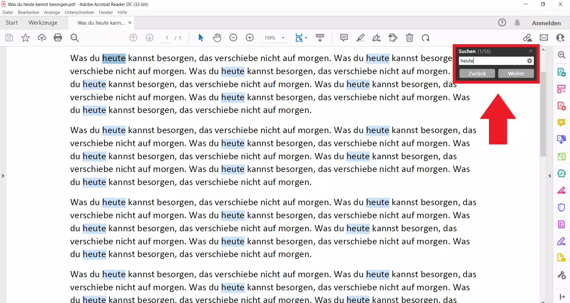Open the Bearbeiten menu
Viewport: 570px width, 303px height.
pos(28,12)
